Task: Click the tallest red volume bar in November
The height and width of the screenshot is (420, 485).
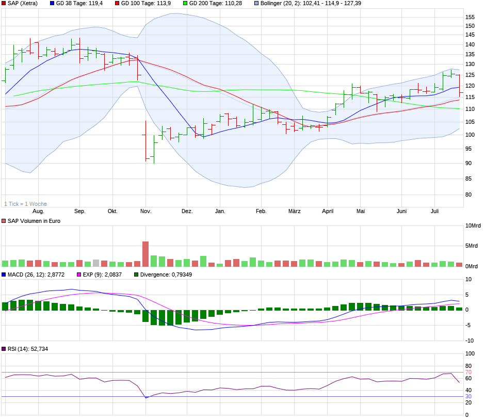Action: pyautogui.click(x=145, y=253)
